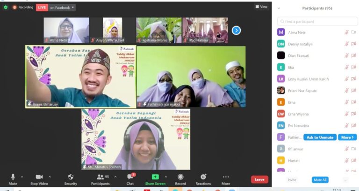
Task: Open the More options ellipsis
Action: (x=226, y=177)
